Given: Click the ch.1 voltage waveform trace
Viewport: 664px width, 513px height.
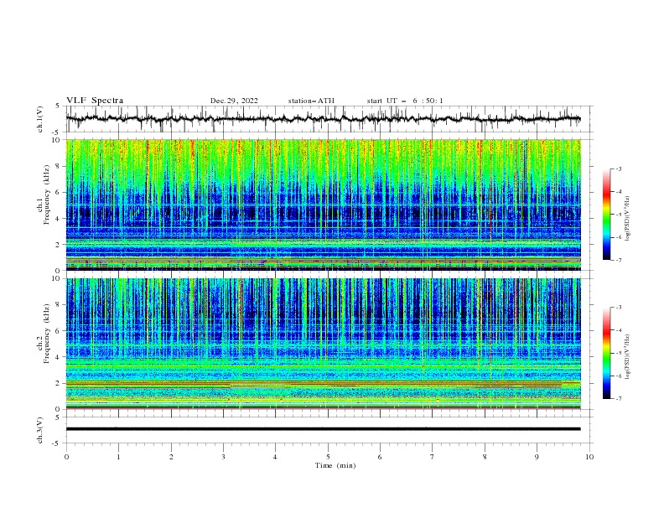Looking at the screenshot, I should [323, 119].
